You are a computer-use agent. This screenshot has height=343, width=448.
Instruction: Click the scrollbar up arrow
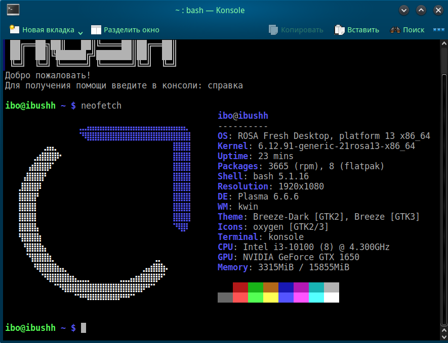[444, 43]
